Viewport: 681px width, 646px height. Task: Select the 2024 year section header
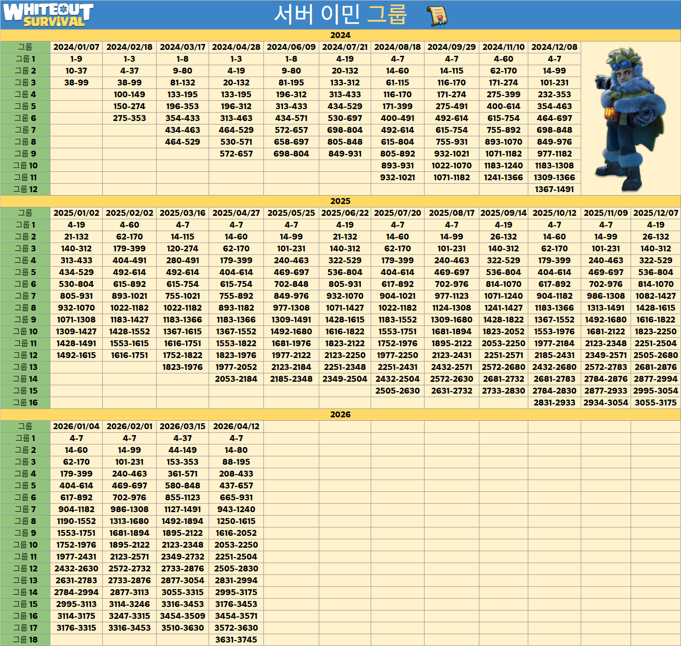coord(340,35)
